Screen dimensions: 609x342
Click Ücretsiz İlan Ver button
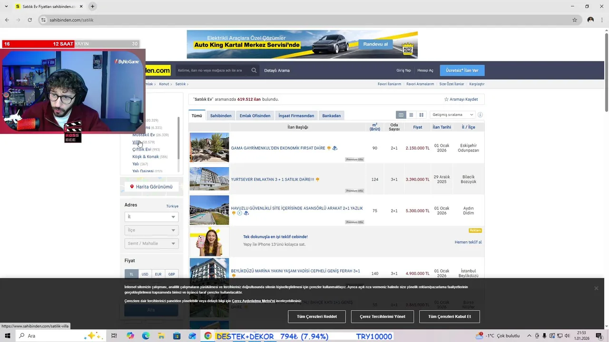(462, 70)
